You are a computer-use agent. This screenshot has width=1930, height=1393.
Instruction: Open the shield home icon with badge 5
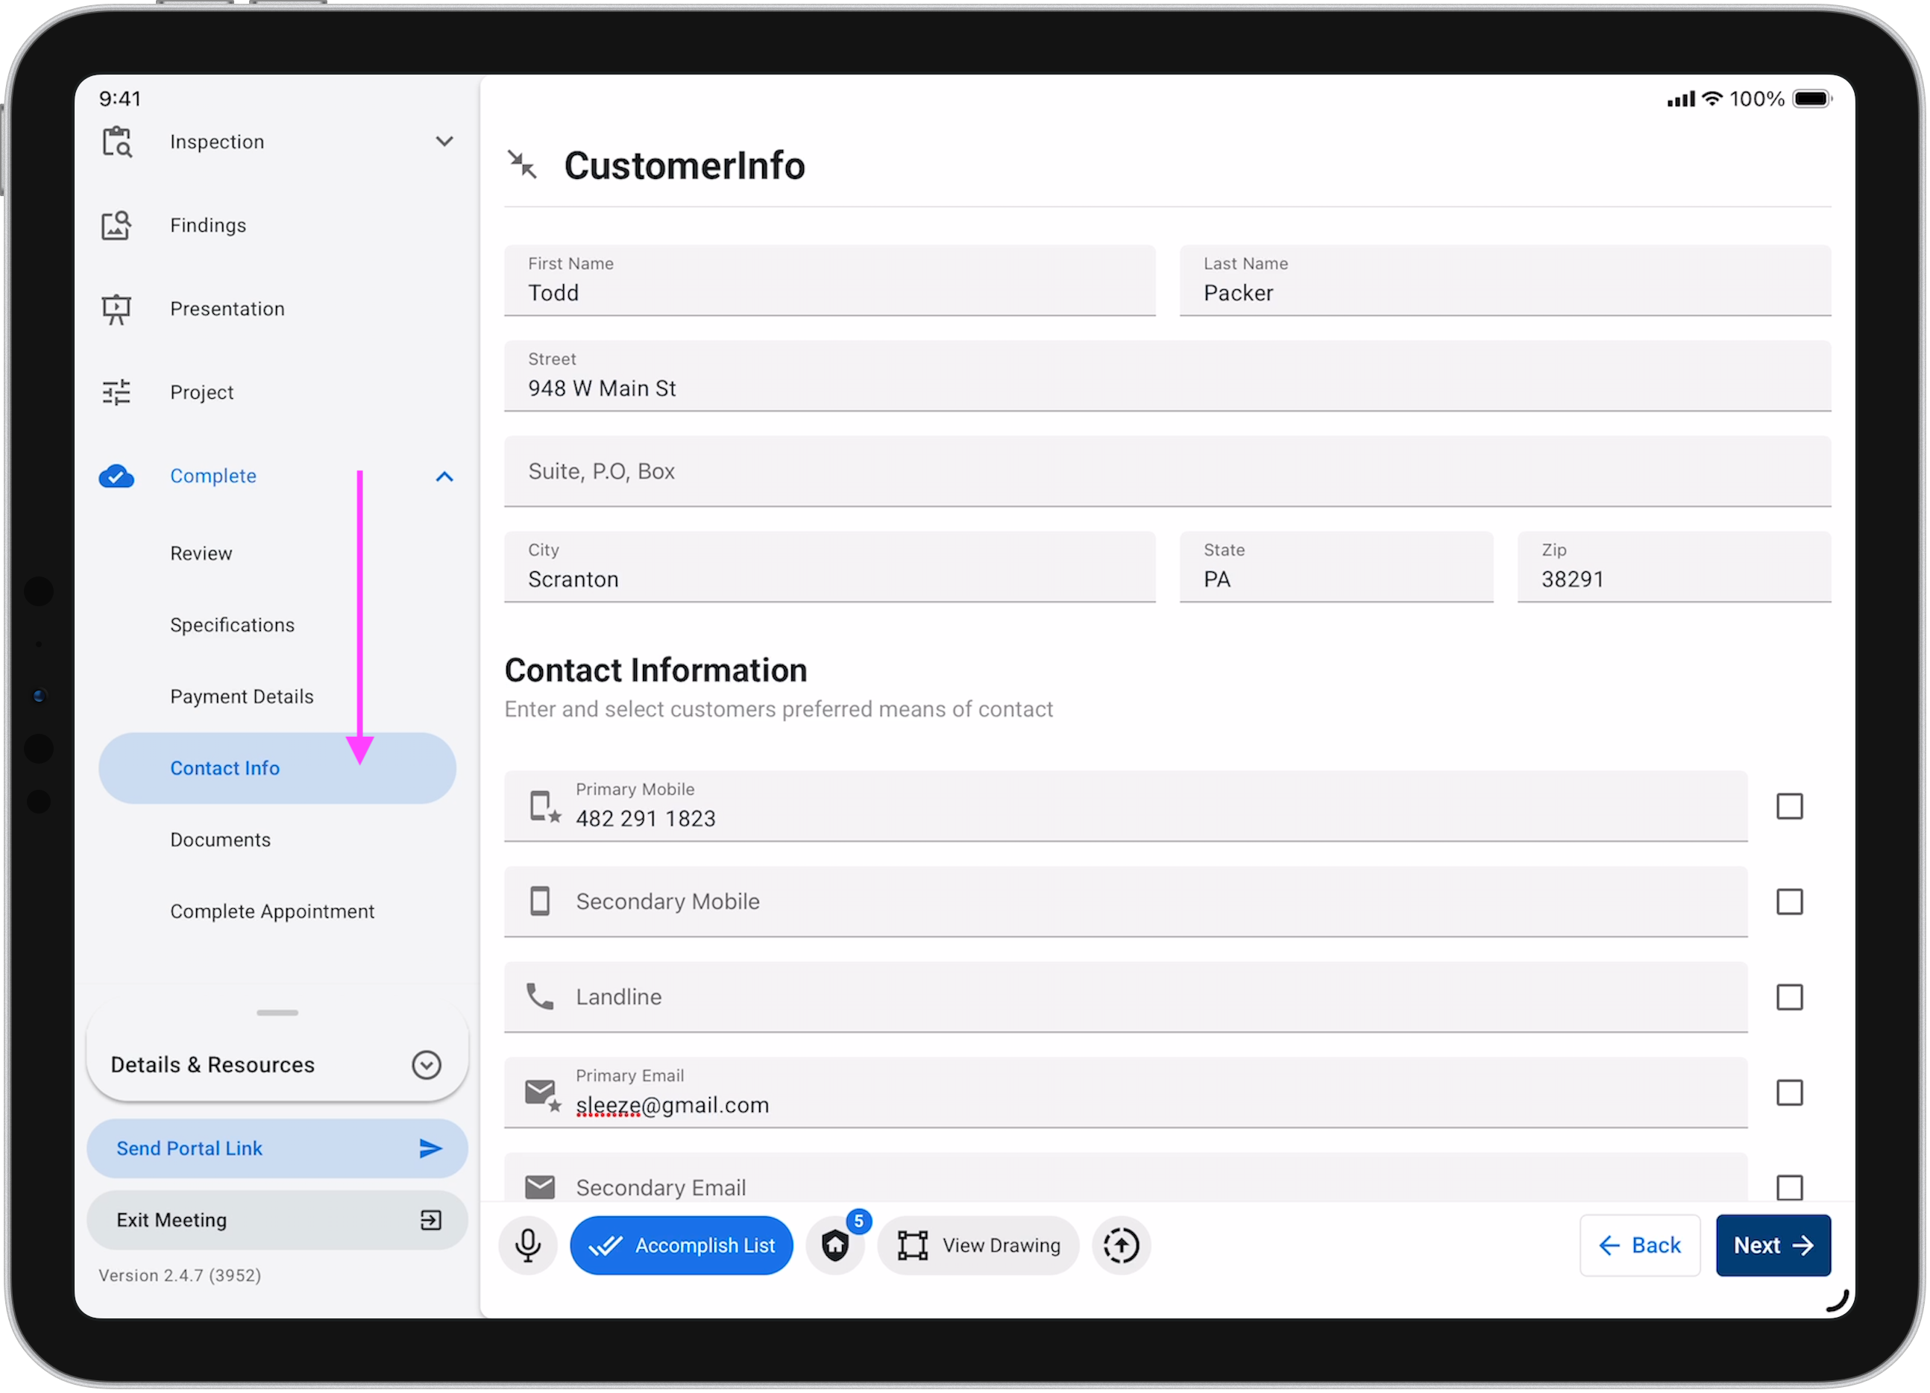click(x=836, y=1245)
